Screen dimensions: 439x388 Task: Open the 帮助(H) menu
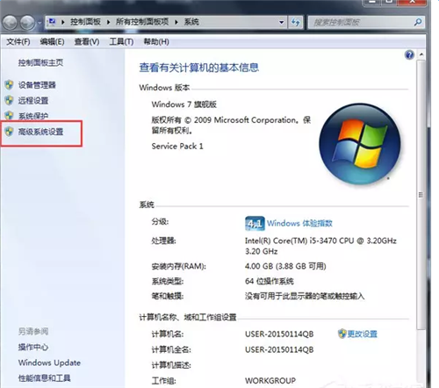[x=156, y=42]
